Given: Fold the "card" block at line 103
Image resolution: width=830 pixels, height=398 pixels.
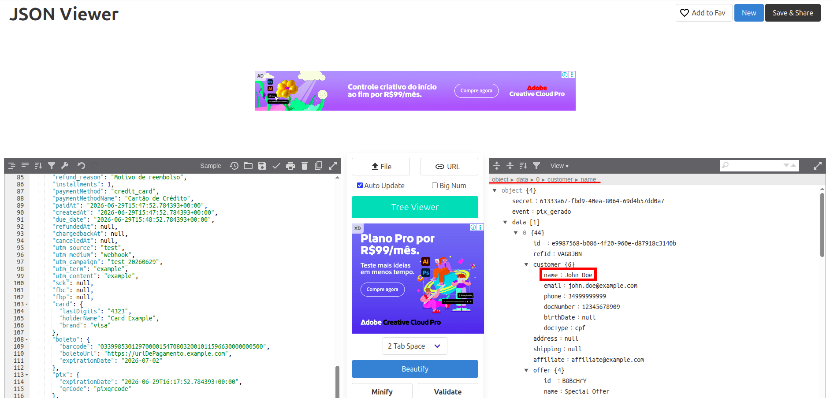Looking at the screenshot, I should (26, 304).
